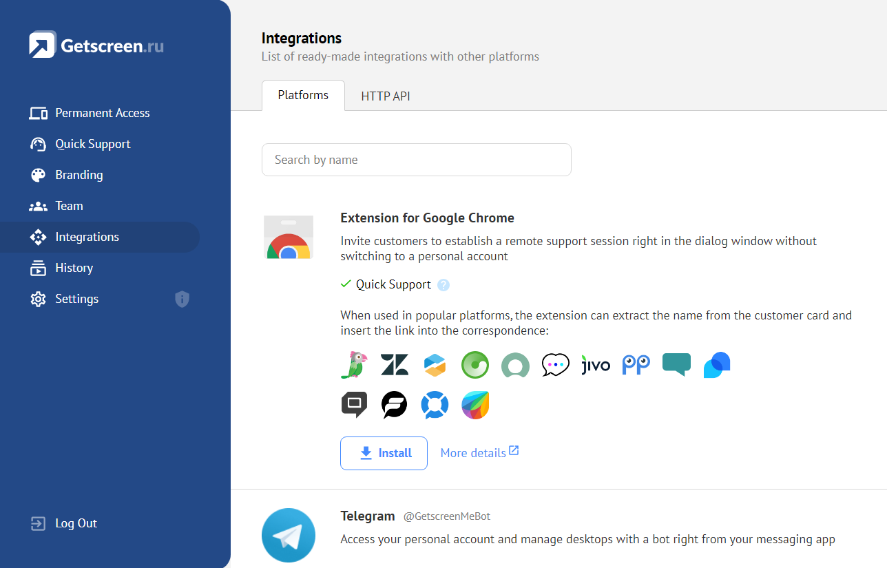This screenshot has height=568, width=887.
Task: Click the black bubble F icon
Action: pos(395,405)
